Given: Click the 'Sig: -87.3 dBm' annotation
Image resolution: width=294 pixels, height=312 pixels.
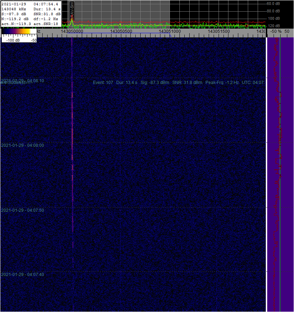Looking at the screenshot, I should coord(155,82).
